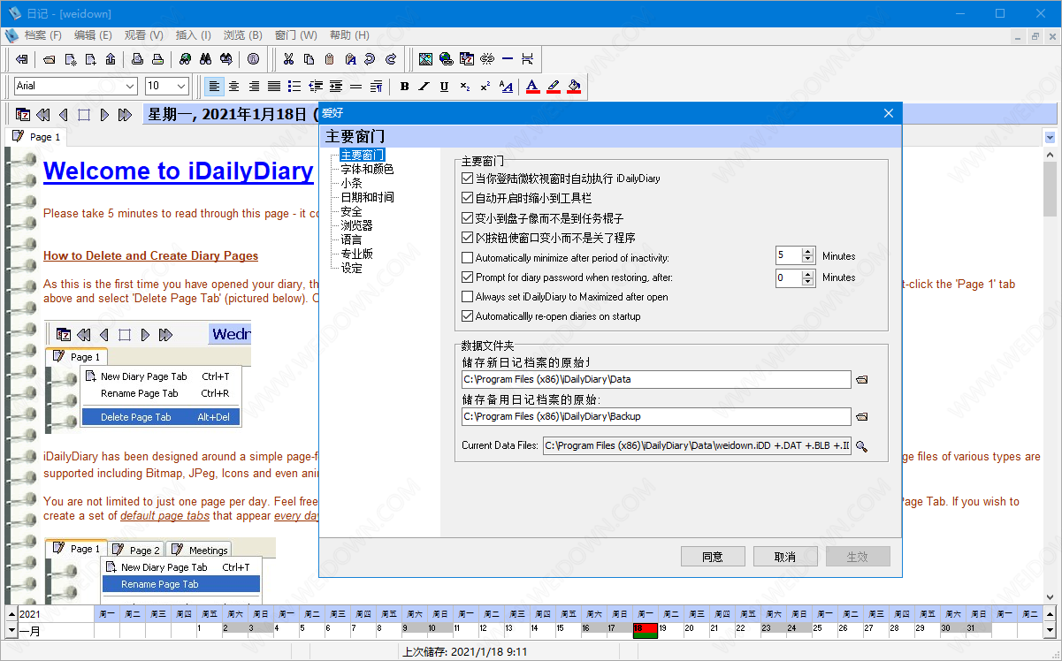1062x661 pixels.
Task: Click the 同意 button
Action: coord(713,557)
